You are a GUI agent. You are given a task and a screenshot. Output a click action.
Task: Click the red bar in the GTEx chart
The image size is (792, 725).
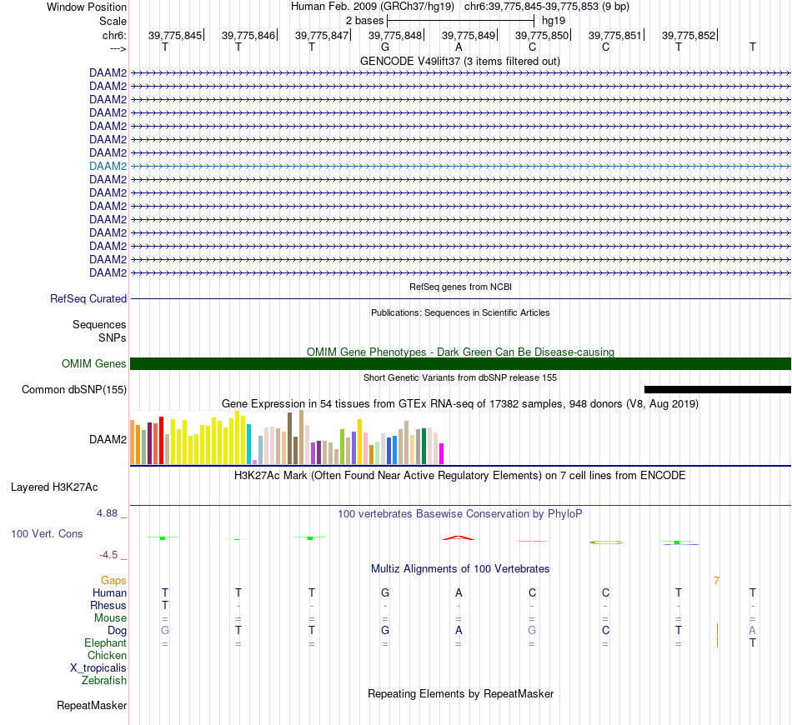coord(161,440)
